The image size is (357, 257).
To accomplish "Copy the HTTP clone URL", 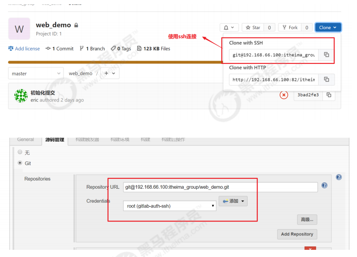I will (326, 79).
